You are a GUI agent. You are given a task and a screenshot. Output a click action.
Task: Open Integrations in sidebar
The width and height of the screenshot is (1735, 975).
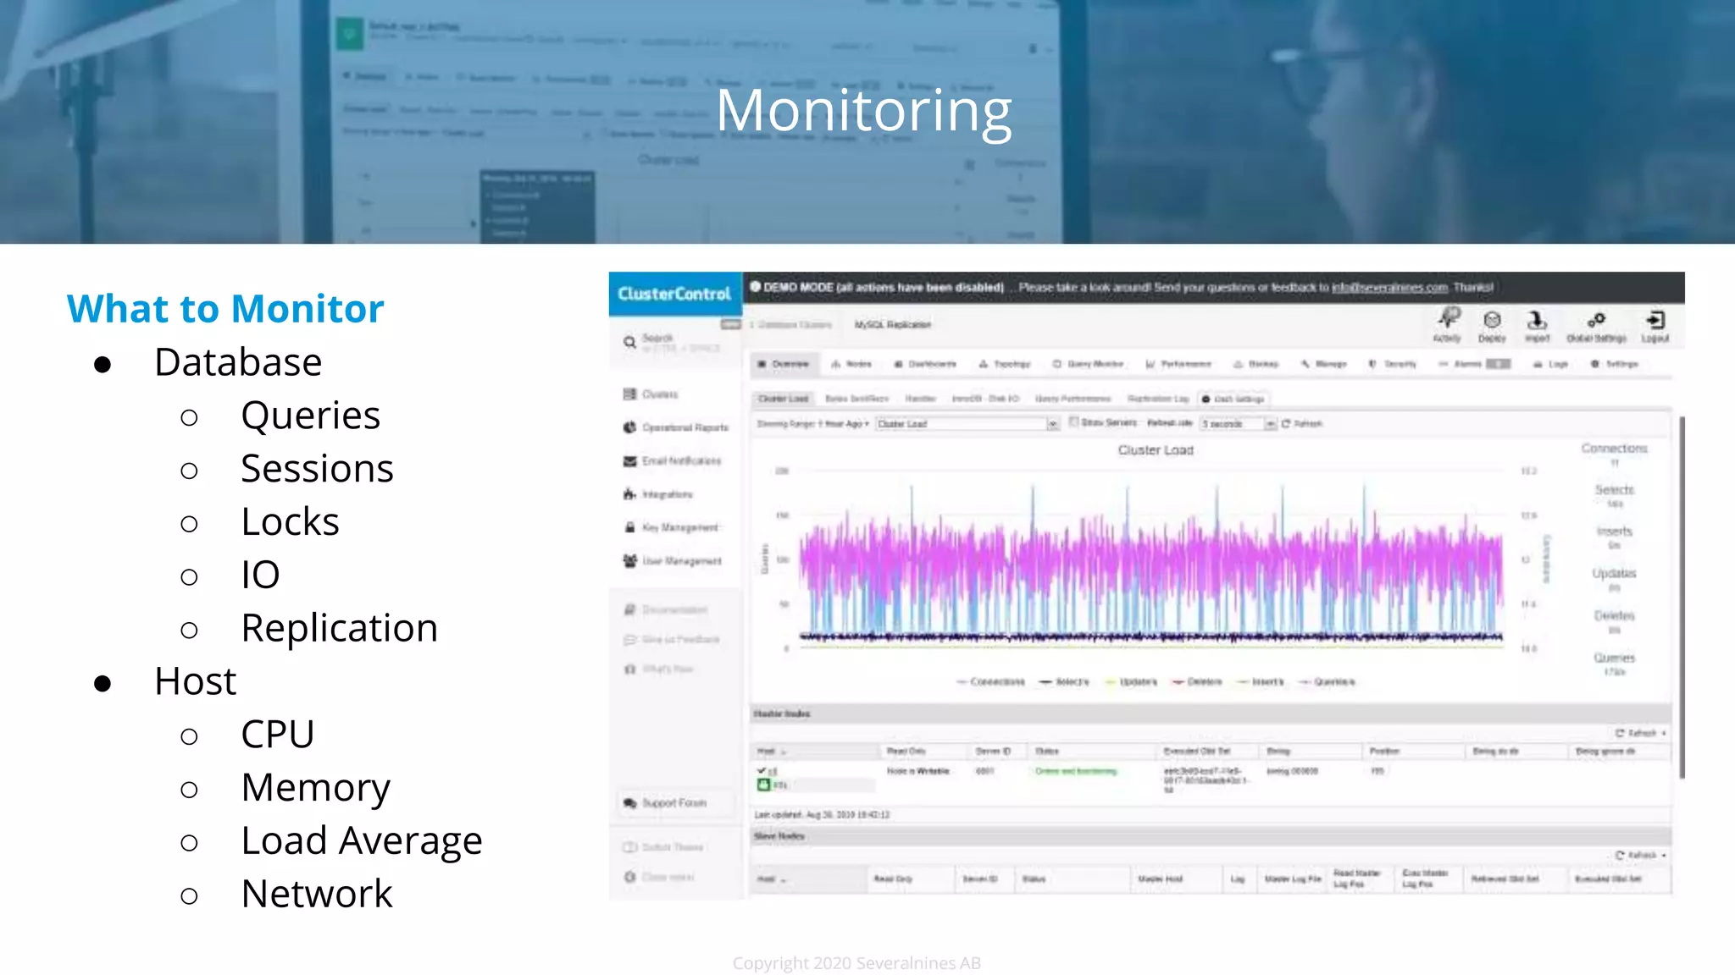click(658, 494)
